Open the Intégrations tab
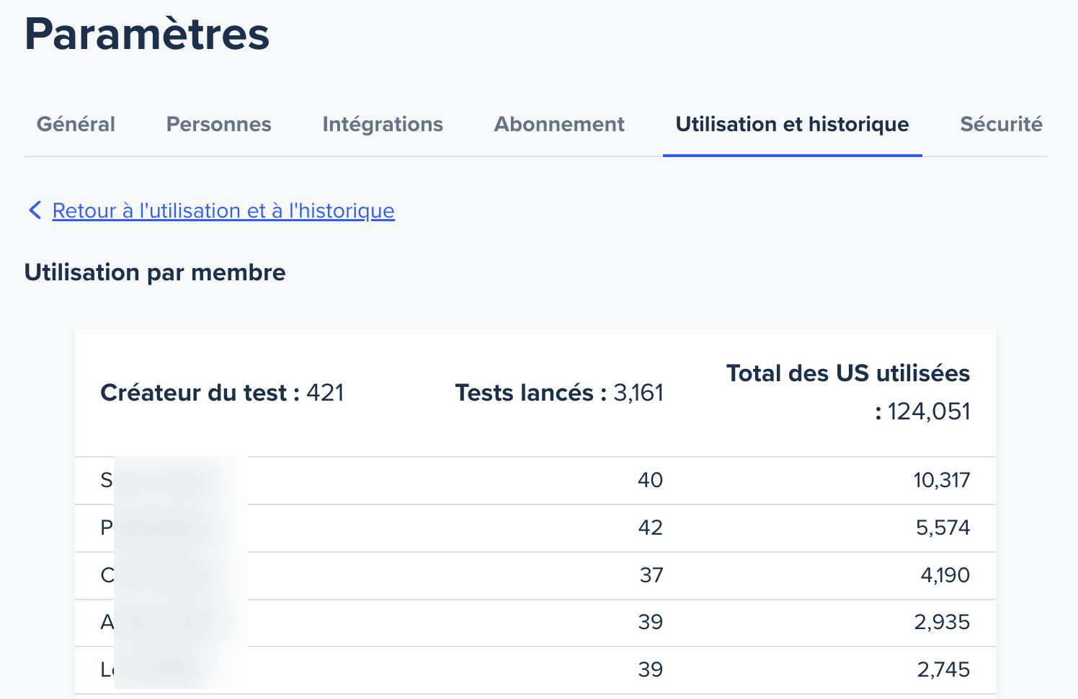 383,124
